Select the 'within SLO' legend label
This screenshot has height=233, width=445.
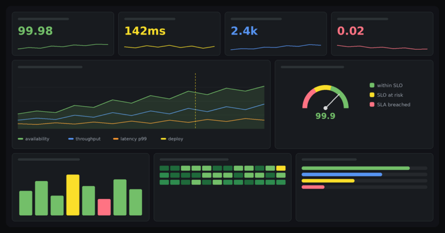390,85
